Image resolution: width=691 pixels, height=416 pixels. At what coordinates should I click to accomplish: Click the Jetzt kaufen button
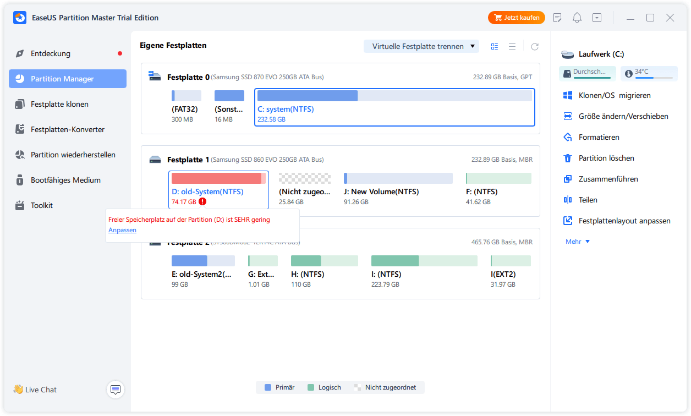(x=517, y=18)
